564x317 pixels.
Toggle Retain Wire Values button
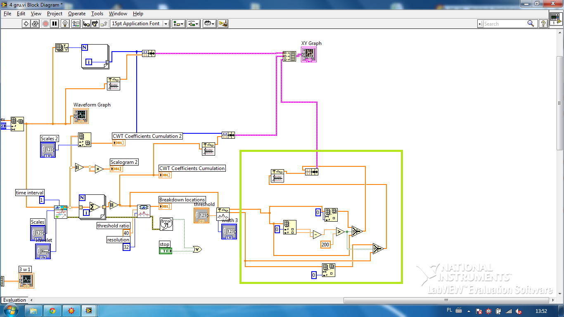pyautogui.click(x=75, y=24)
